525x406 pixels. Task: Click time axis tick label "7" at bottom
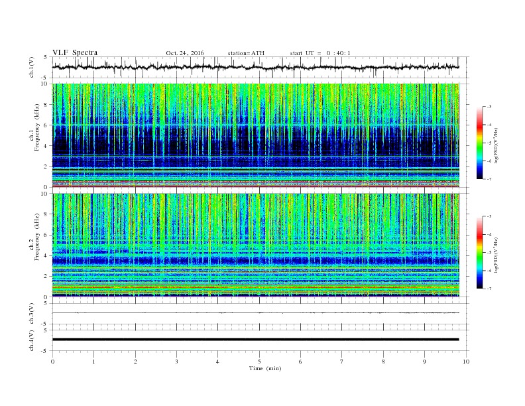point(342,362)
